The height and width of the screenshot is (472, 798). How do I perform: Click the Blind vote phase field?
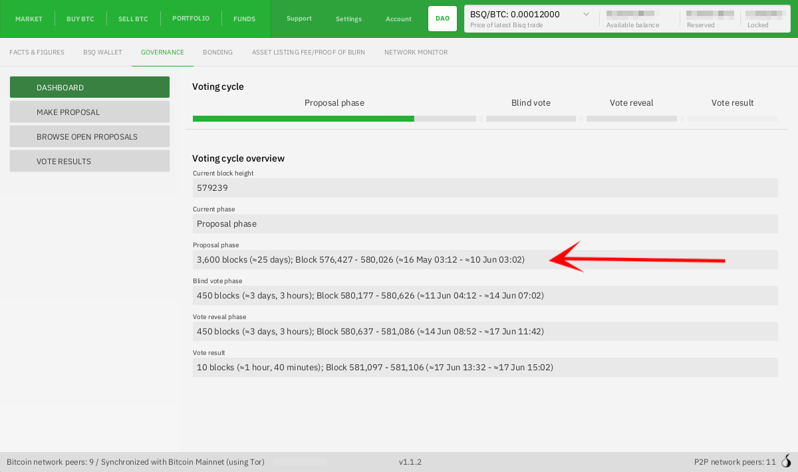(485, 296)
